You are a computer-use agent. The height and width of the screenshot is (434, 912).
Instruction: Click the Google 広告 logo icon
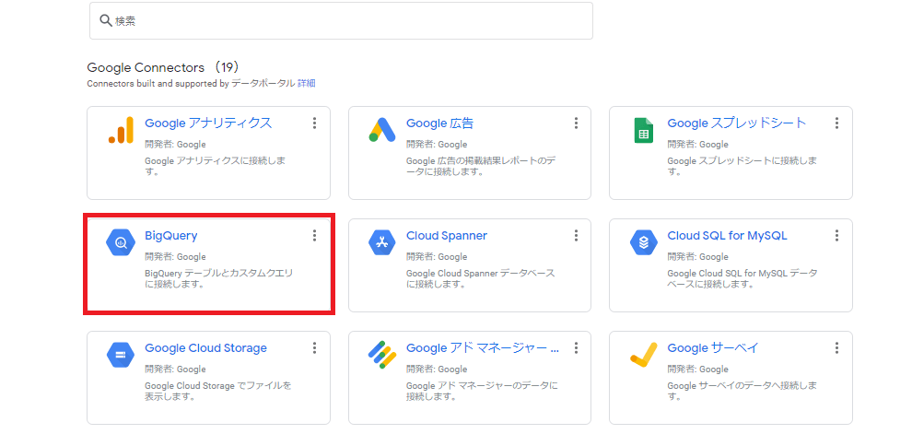pos(382,130)
